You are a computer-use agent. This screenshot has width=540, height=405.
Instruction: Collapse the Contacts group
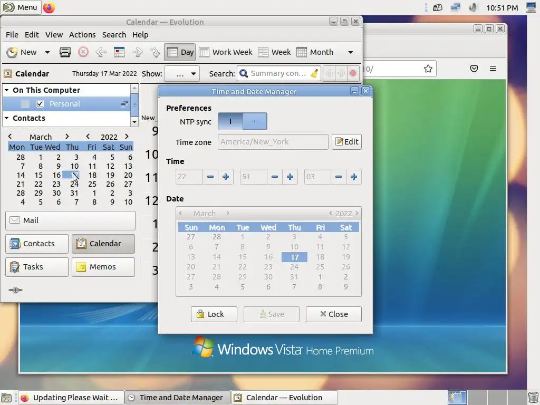pyautogui.click(x=6, y=118)
